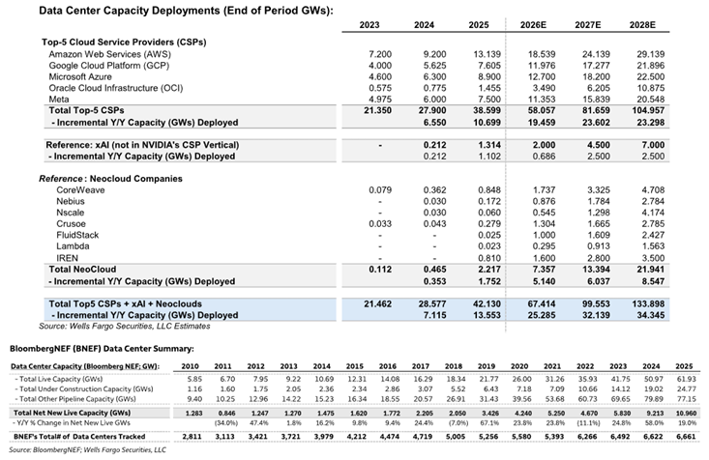Select xAI 2025 value 1.314

[x=489, y=145]
